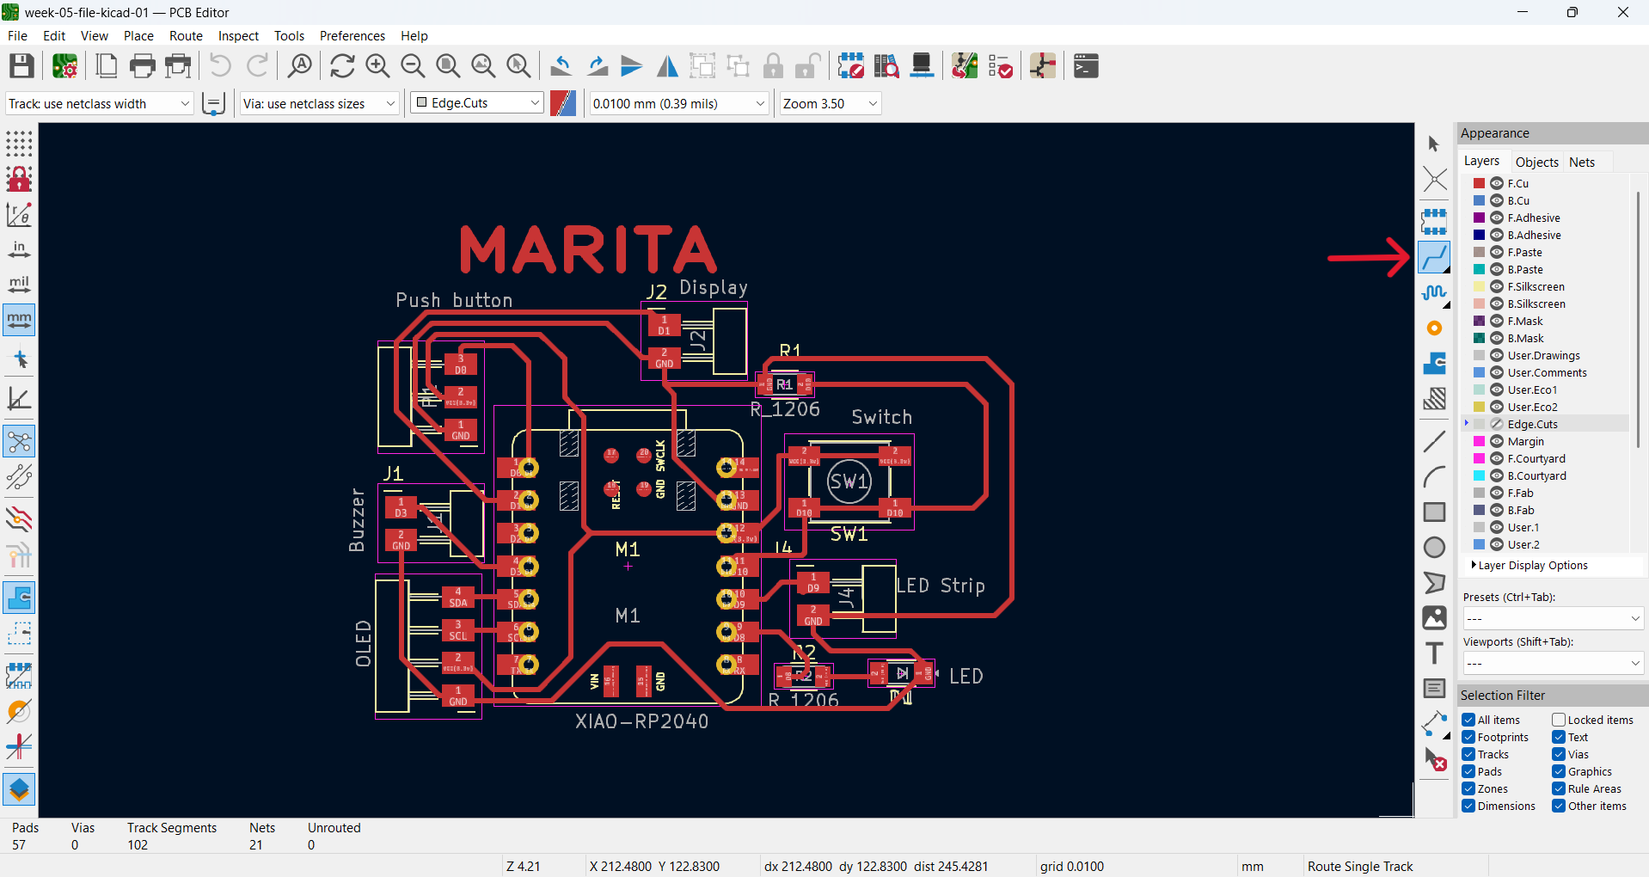The height and width of the screenshot is (877, 1649).
Task: Select the Route tracks tool
Action: click(x=1434, y=257)
